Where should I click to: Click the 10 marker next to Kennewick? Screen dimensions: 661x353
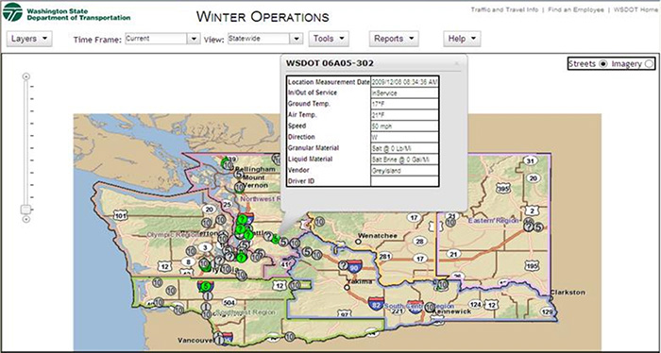[x=430, y=307]
